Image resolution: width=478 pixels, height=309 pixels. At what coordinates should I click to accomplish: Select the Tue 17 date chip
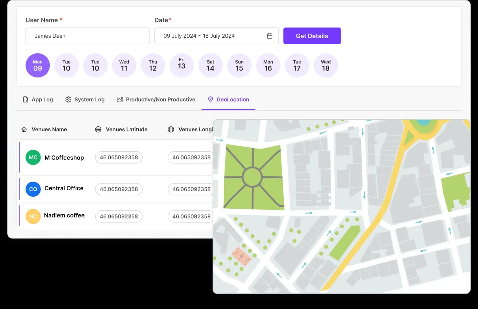[x=297, y=65]
